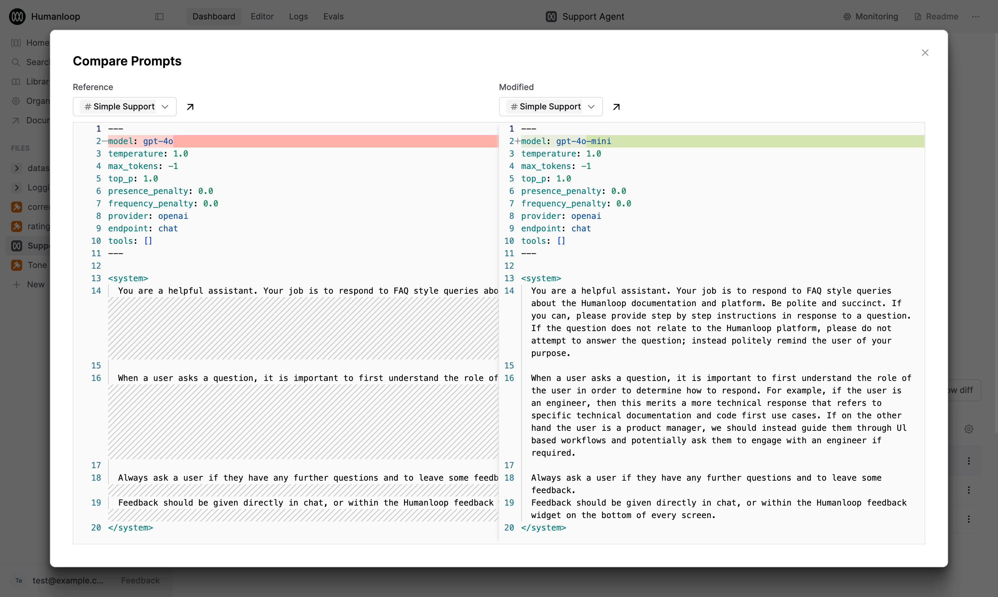Image resolution: width=998 pixels, height=597 pixels.
Task: Click the Humanloop logo icon
Action: (x=17, y=17)
